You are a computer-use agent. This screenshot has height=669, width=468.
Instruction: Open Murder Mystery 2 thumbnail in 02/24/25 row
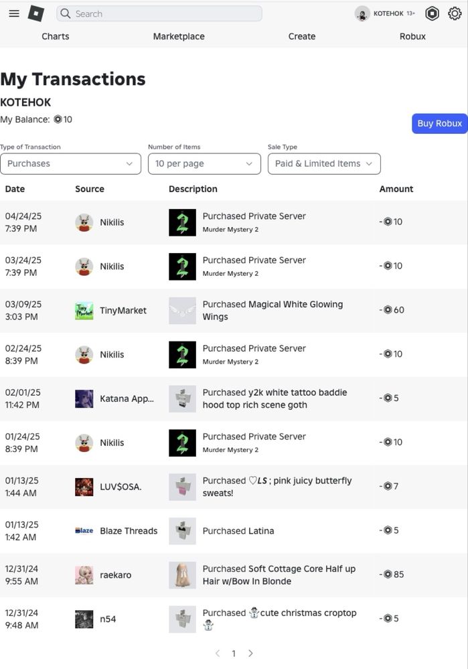pos(182,354)
